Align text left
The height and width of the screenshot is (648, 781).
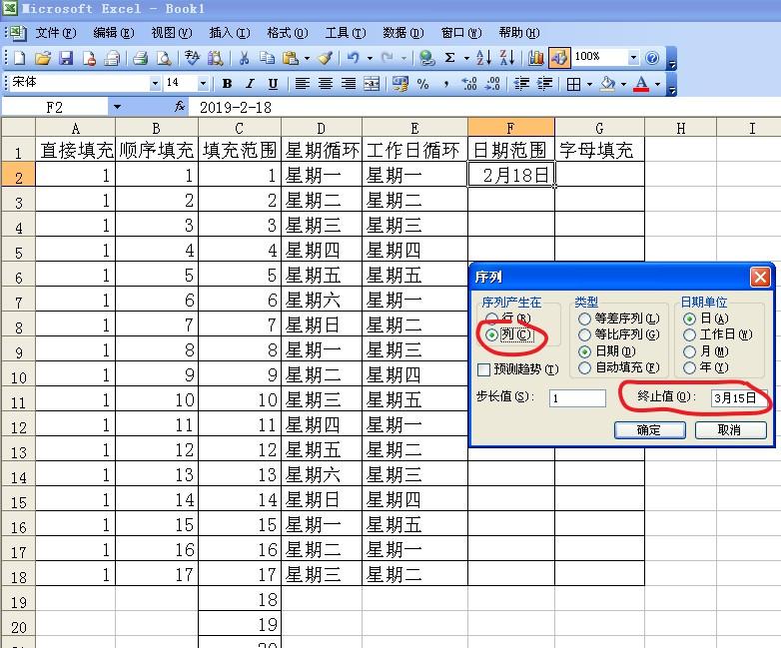[303, 84]
